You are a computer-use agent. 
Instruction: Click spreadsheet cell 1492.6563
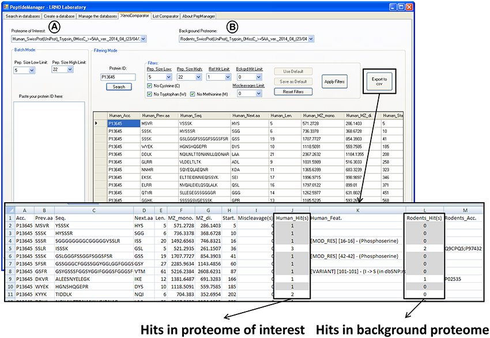(x=181, y=241)
